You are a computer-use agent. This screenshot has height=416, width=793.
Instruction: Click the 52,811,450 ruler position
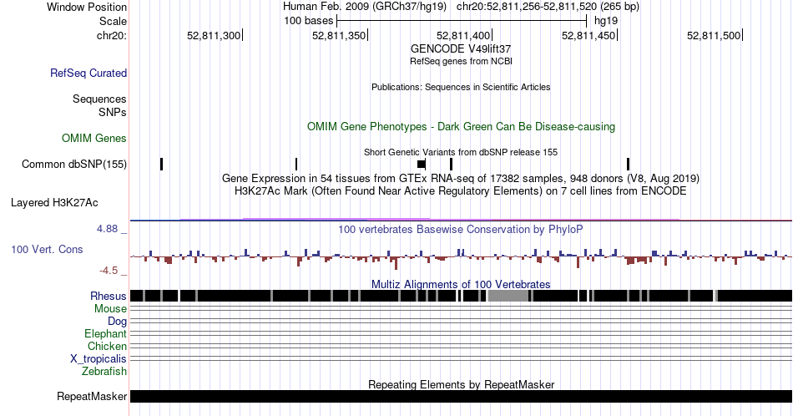(x=588, y=35)
